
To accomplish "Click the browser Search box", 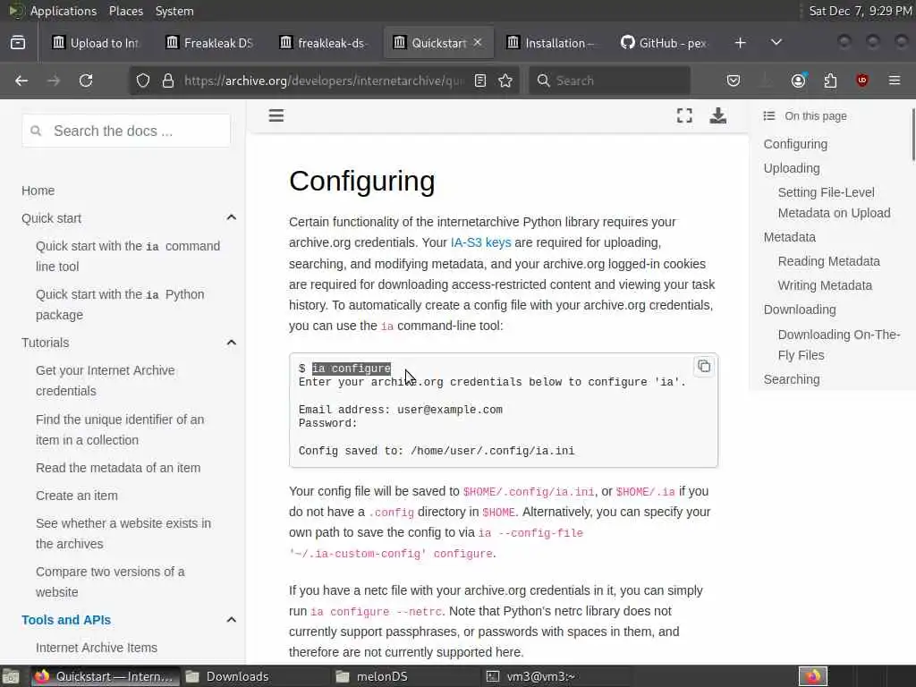I will click(x=609, y=81).
